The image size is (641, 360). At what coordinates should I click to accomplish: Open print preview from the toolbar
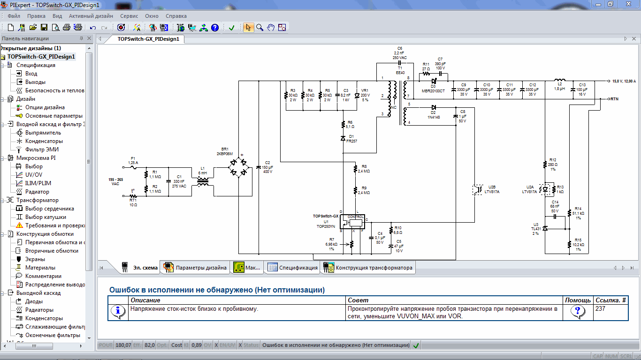pyautogui.click(x=56, y=28)
